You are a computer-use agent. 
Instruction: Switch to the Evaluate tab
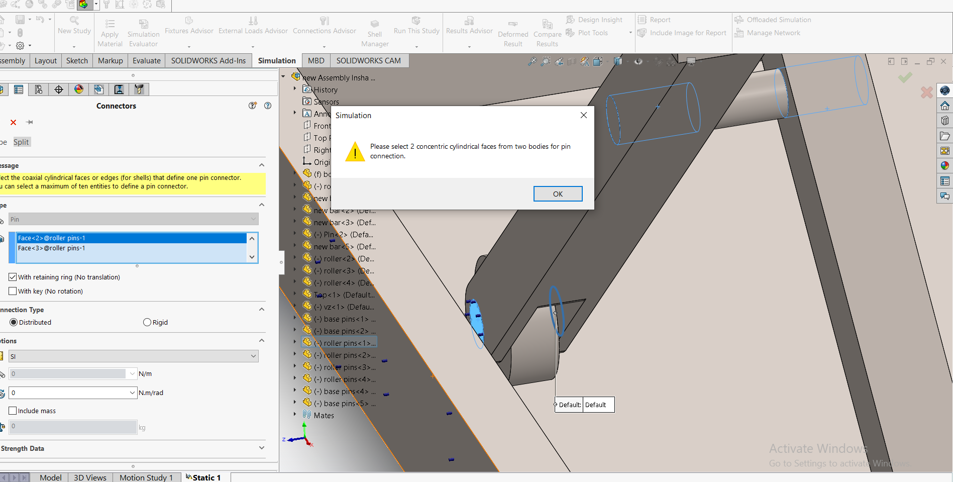click(147, 60)
